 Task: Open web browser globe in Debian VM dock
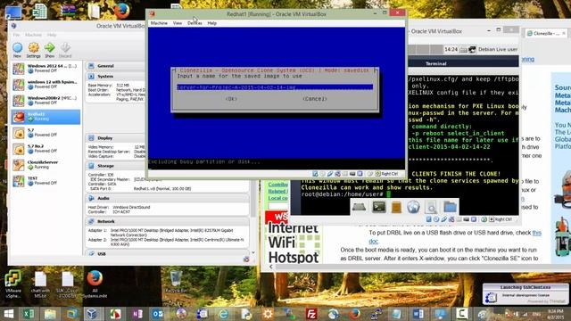tap(413, 207)
